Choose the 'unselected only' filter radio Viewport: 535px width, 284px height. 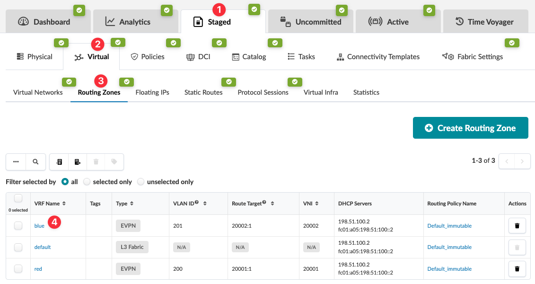coord(141,182)
